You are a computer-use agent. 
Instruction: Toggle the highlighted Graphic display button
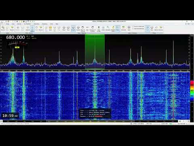click(x=73, y=28)
